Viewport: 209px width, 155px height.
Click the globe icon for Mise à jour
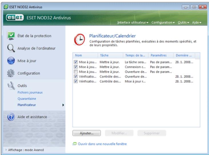coord(11,61)
